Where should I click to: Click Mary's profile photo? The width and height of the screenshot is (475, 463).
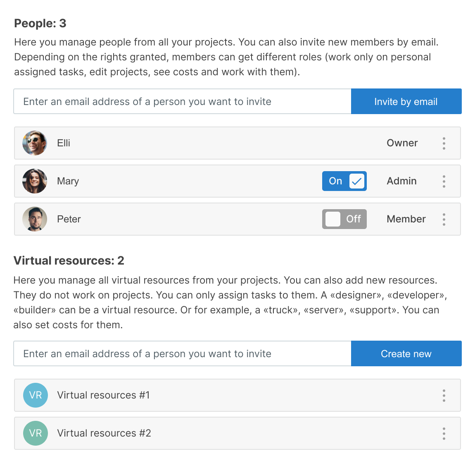coord(35,181)
